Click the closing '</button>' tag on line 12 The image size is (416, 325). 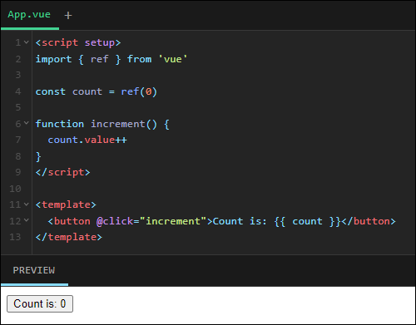pos(369,221)
